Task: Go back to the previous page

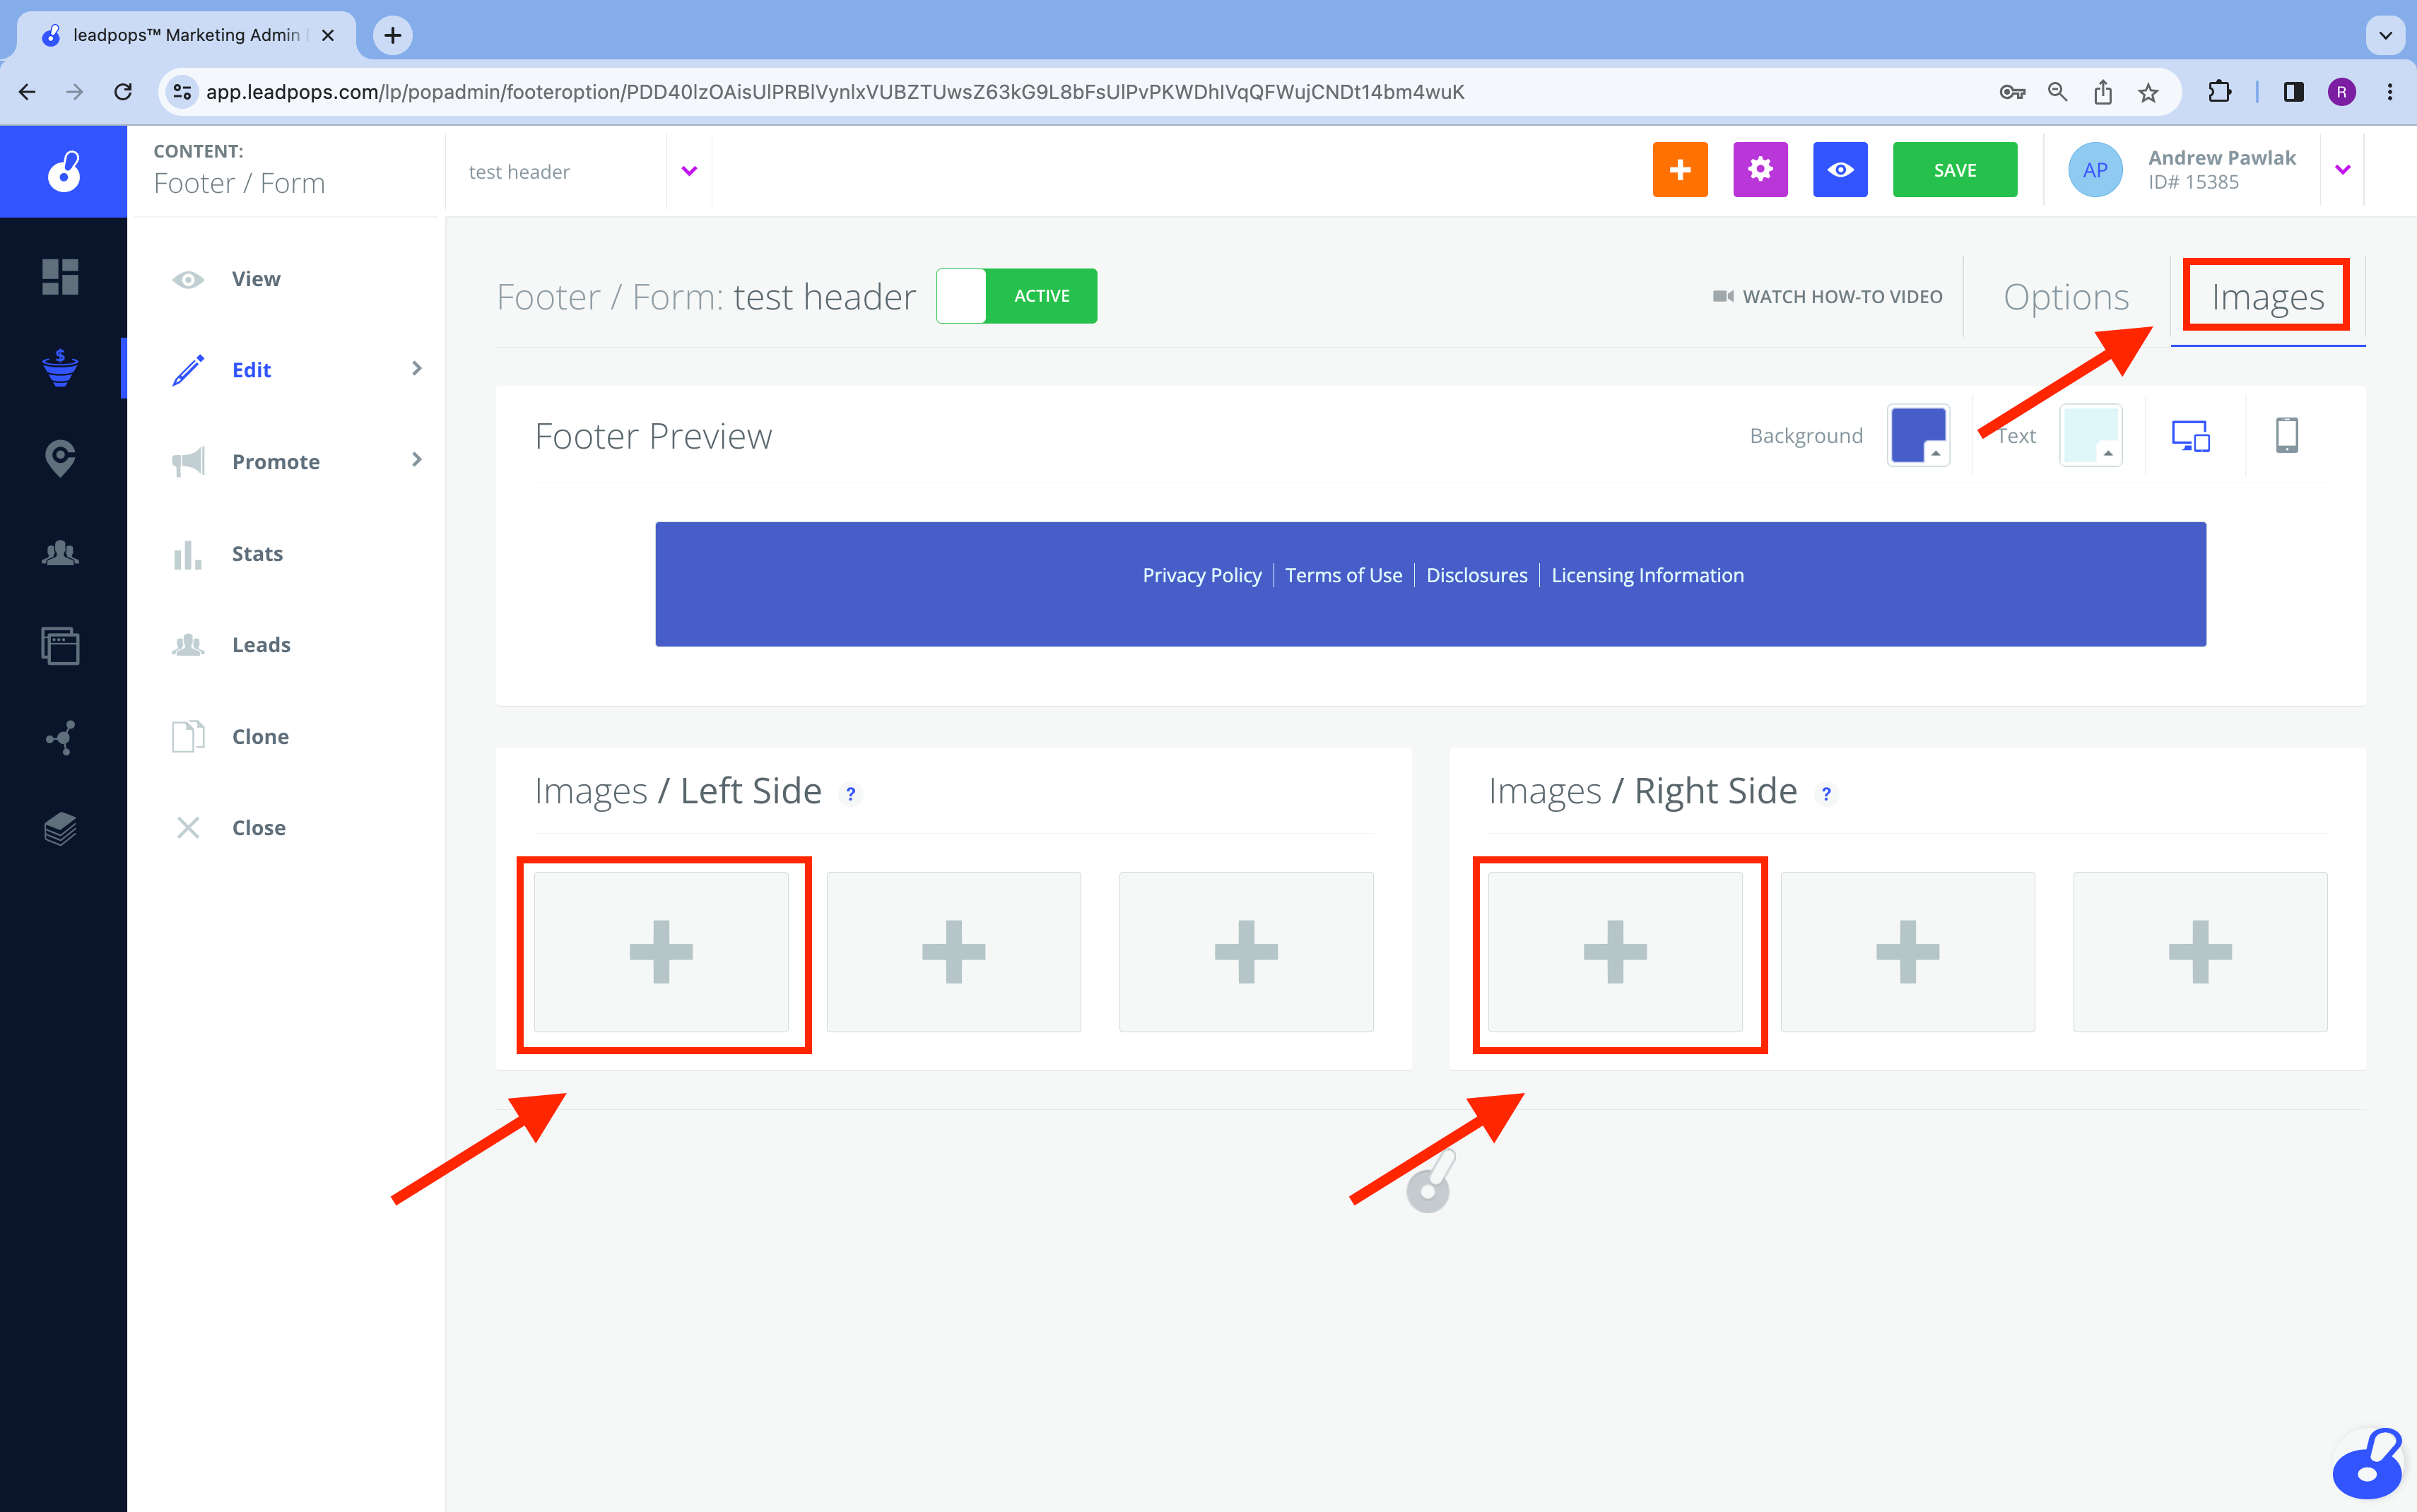Action: point(28,92)
